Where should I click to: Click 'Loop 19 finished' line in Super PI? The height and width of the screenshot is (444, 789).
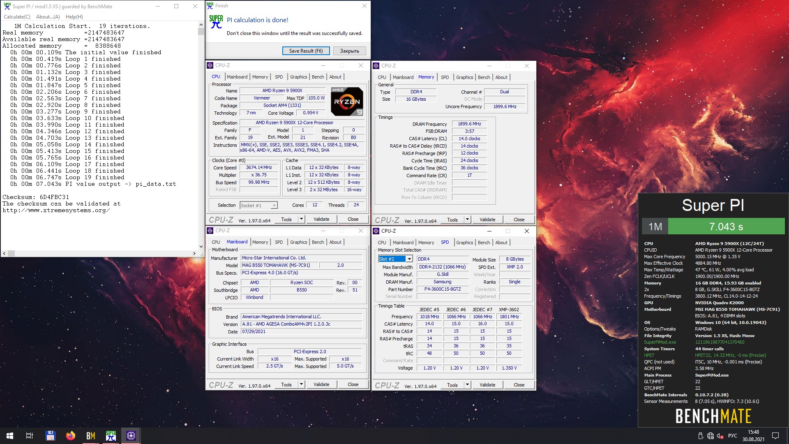(x=67, y=178)
